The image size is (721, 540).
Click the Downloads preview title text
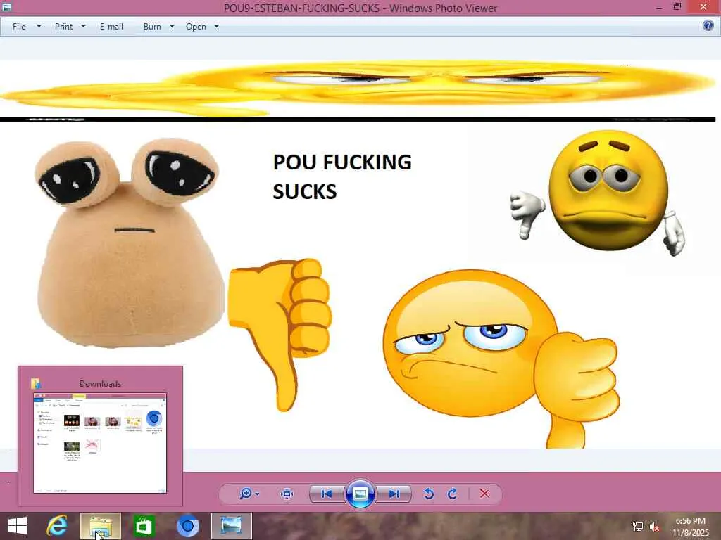click(100, 383)
